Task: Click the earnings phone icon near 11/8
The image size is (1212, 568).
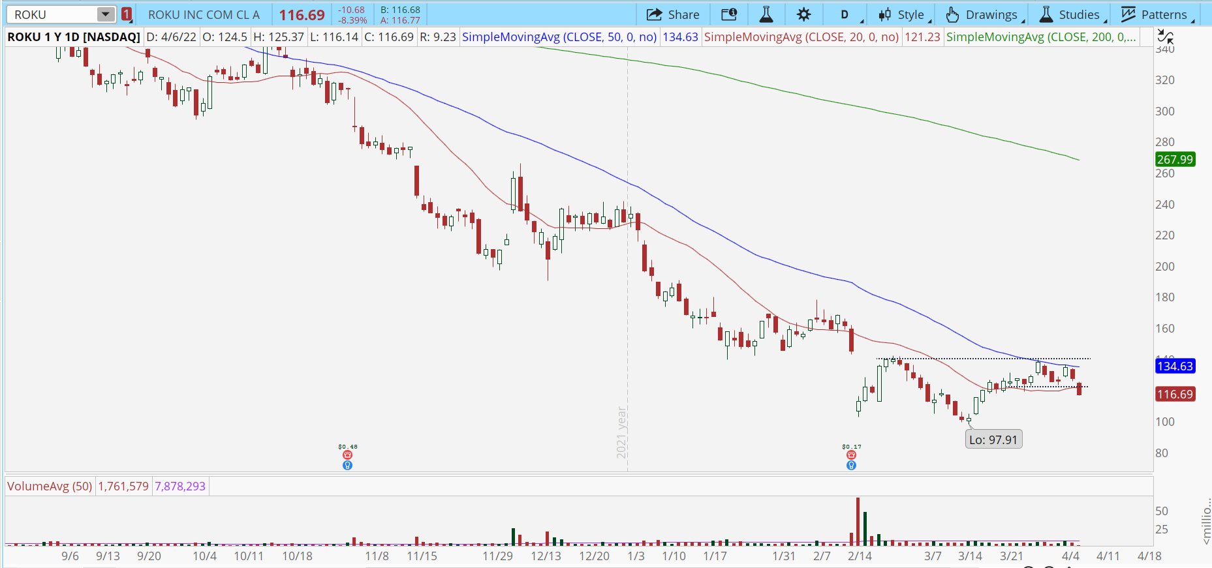Action: (347, 455)
